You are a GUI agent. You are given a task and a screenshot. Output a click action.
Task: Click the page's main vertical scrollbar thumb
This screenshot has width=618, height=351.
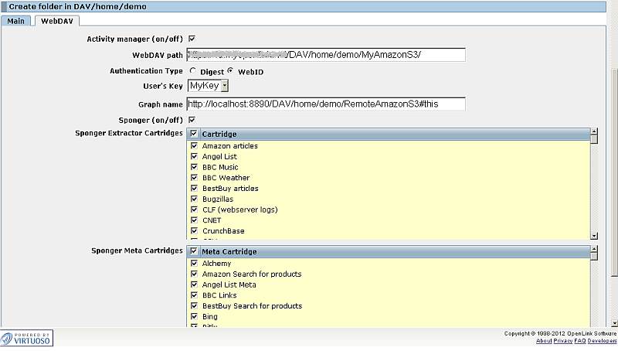tap(614, 172)
